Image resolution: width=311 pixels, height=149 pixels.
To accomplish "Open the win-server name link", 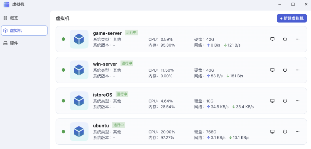I will [105, 64].
